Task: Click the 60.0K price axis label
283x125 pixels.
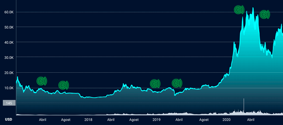Action: tap(9, 12)
